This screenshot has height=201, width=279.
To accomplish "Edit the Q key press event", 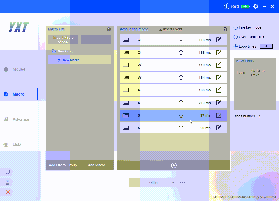I will [x=219, y=40].
